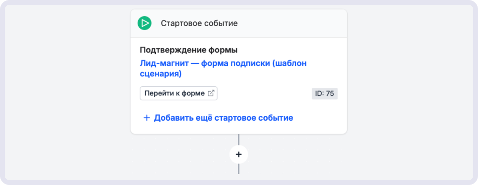Click the 'ID: 75' badge
The width and height of the screenshot is (478, 185).
click(325, 94)
